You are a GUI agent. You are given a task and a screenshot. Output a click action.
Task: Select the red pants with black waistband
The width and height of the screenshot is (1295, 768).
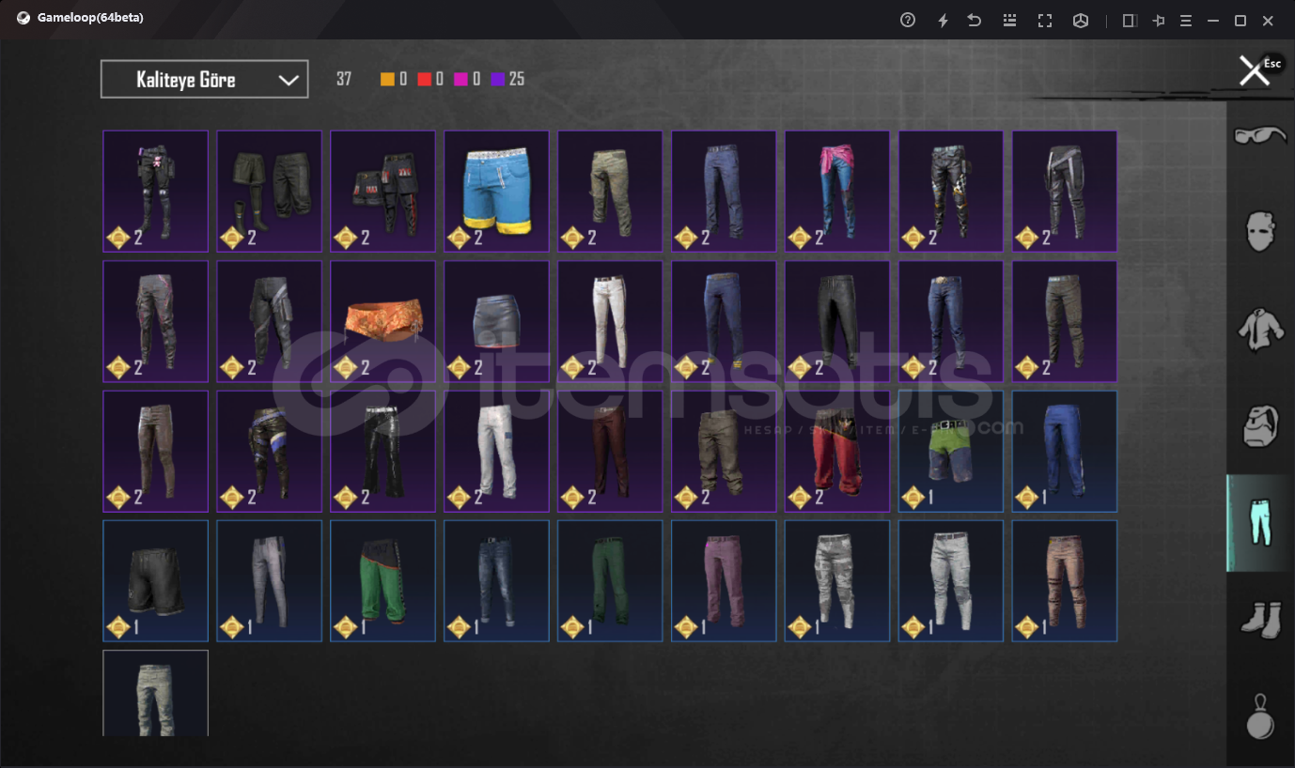coord(837,452)
